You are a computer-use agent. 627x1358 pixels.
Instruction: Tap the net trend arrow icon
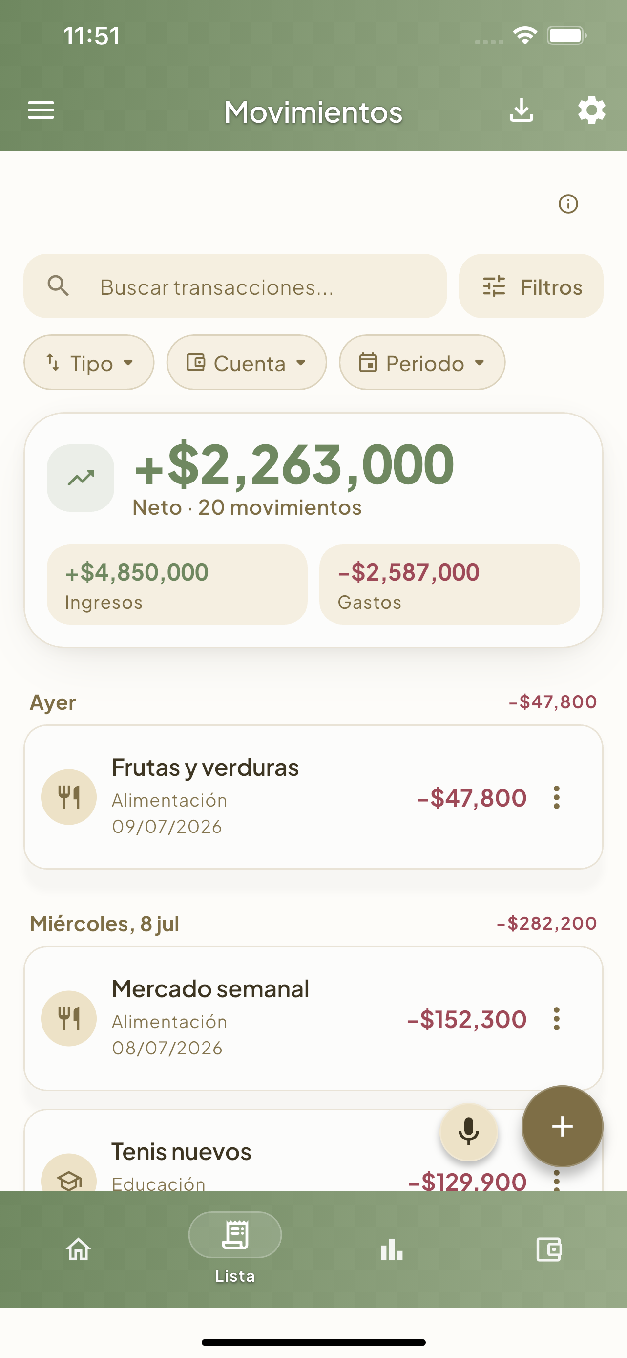click(x=81, y=478)
